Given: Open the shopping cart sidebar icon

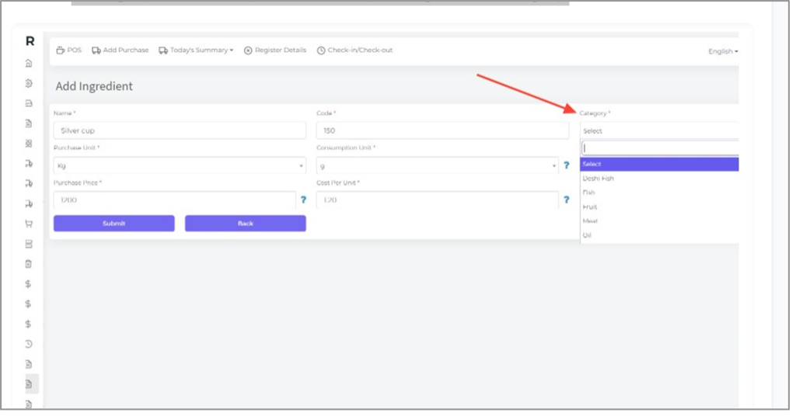Looking at the screenshot, I should click(x=29, y=224).
